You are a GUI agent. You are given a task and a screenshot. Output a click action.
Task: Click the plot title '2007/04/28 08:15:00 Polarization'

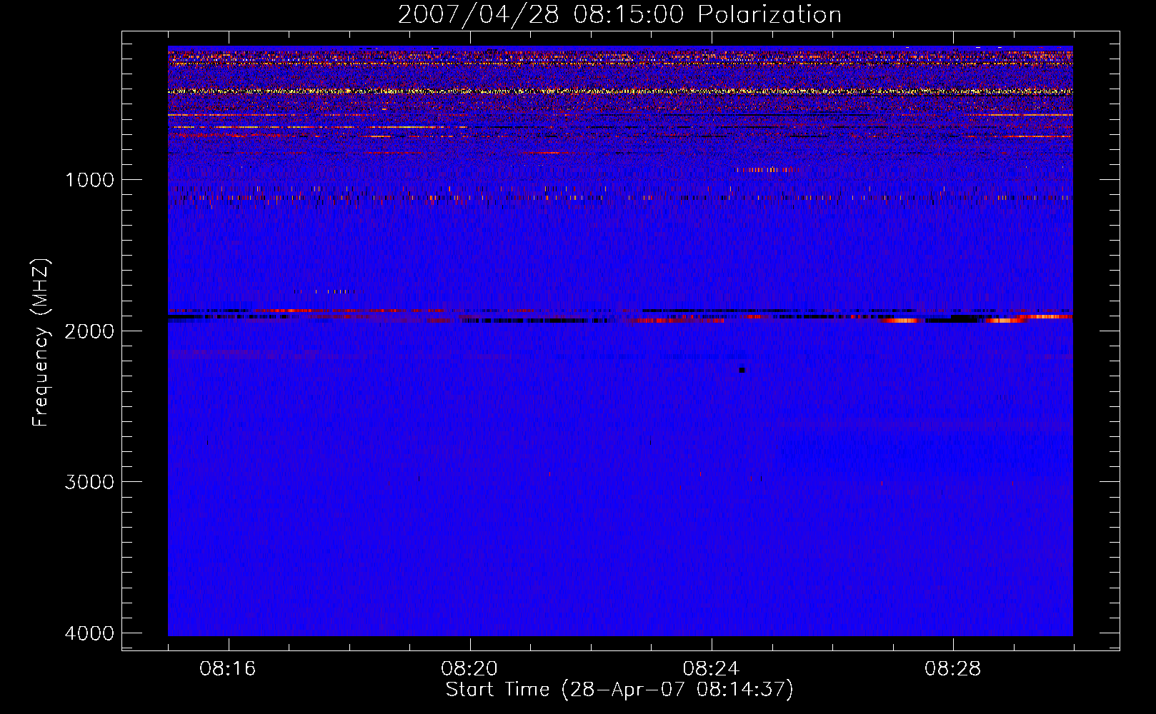619,14
